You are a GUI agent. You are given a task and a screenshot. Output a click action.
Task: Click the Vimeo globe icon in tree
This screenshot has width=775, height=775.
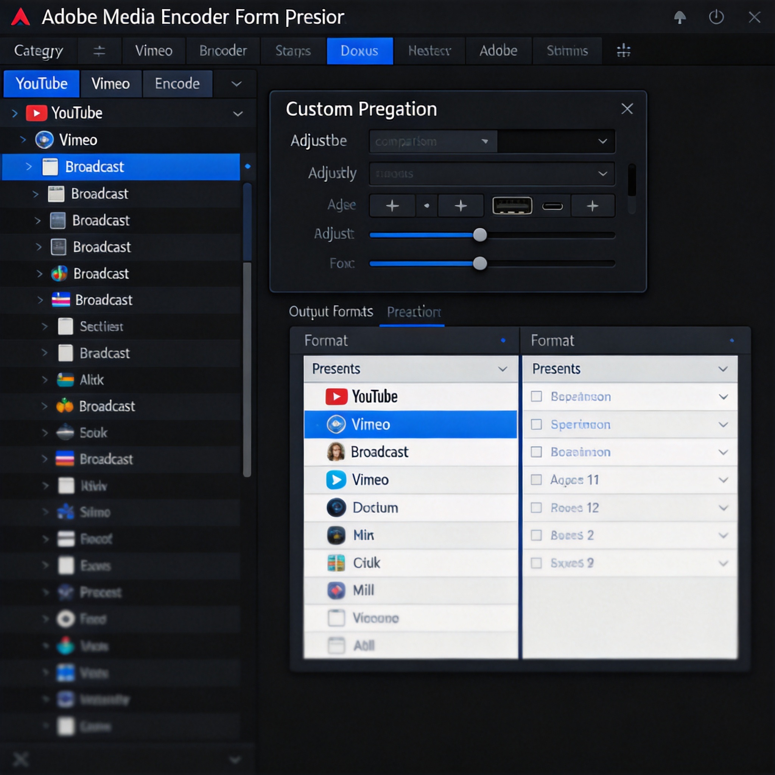coord(44,140)
